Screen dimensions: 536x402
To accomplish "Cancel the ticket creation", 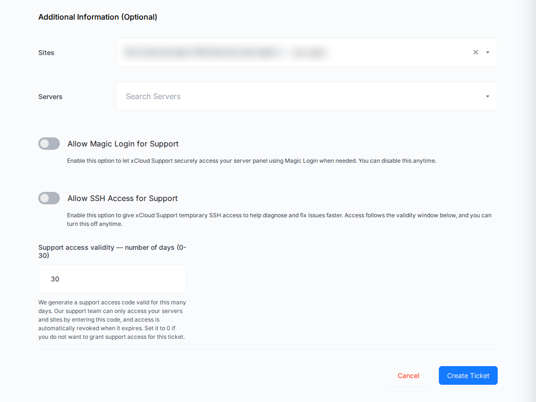I will 409,376.
